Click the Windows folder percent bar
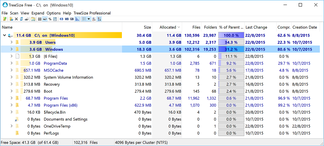Screen dimensions: 324x146 (231, 50)
